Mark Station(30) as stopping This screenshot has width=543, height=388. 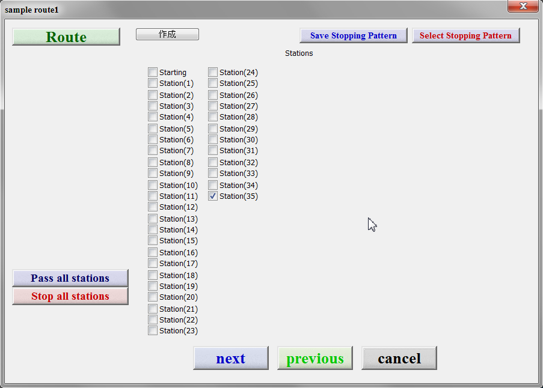[x=213, y=140]
